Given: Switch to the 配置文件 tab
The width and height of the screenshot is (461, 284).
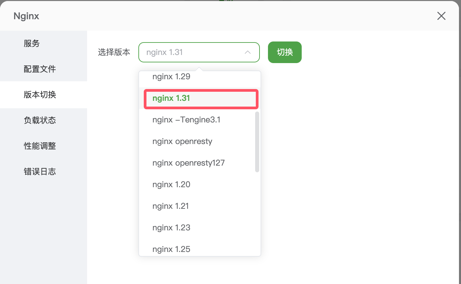Looking at the screenshot, I should (44, 69).
